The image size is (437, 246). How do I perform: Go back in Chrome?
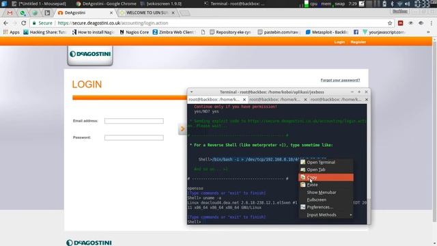click(x=6, y=23)
